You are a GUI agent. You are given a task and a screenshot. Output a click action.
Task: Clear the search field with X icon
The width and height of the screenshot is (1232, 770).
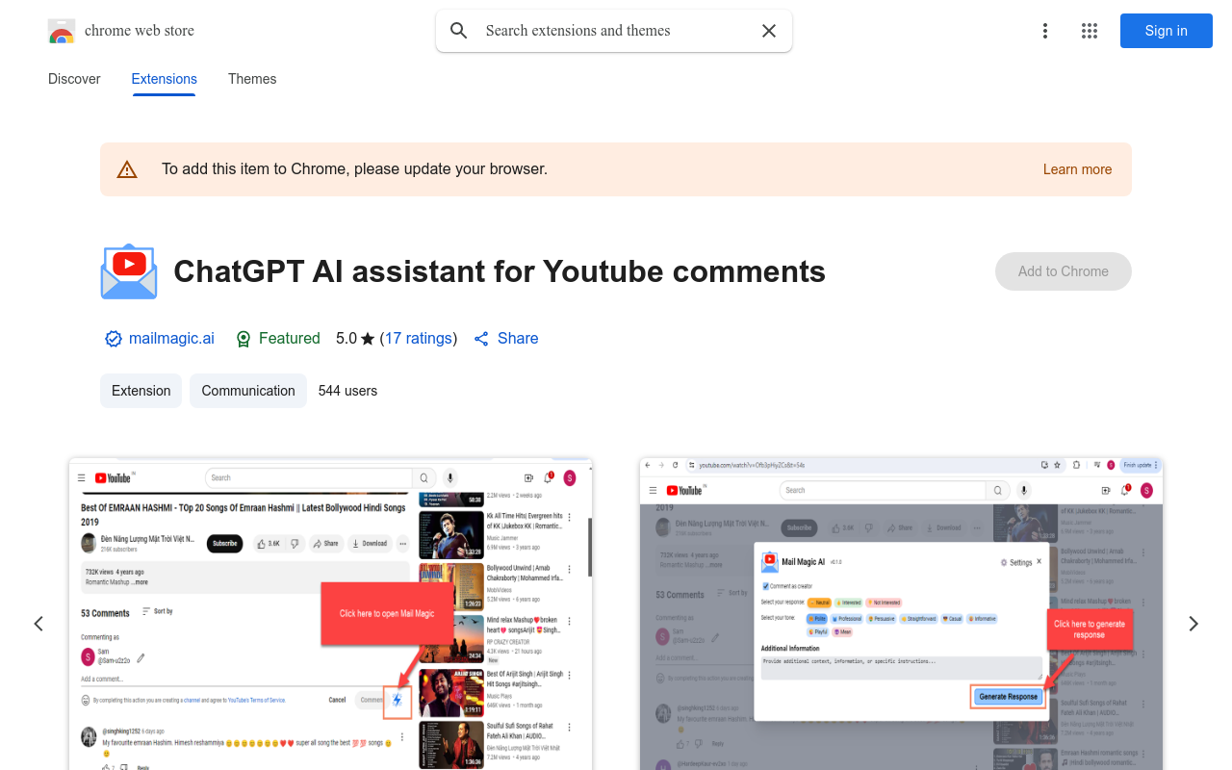tap(769, 31)
